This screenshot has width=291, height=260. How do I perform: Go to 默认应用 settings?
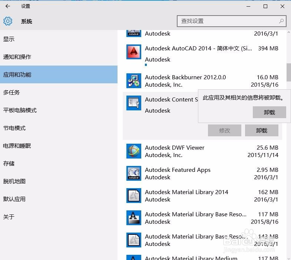59,199
